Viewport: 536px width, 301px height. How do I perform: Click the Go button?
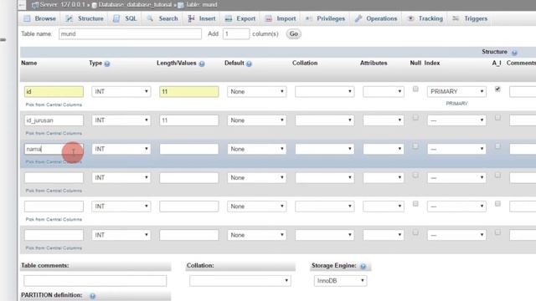point(294,33)
